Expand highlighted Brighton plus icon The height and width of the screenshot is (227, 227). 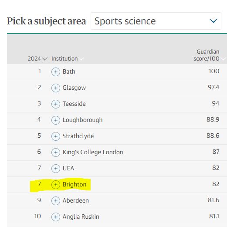[56, 185]
